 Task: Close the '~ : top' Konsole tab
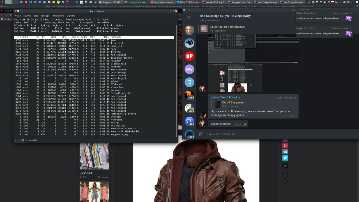(23, 140)
